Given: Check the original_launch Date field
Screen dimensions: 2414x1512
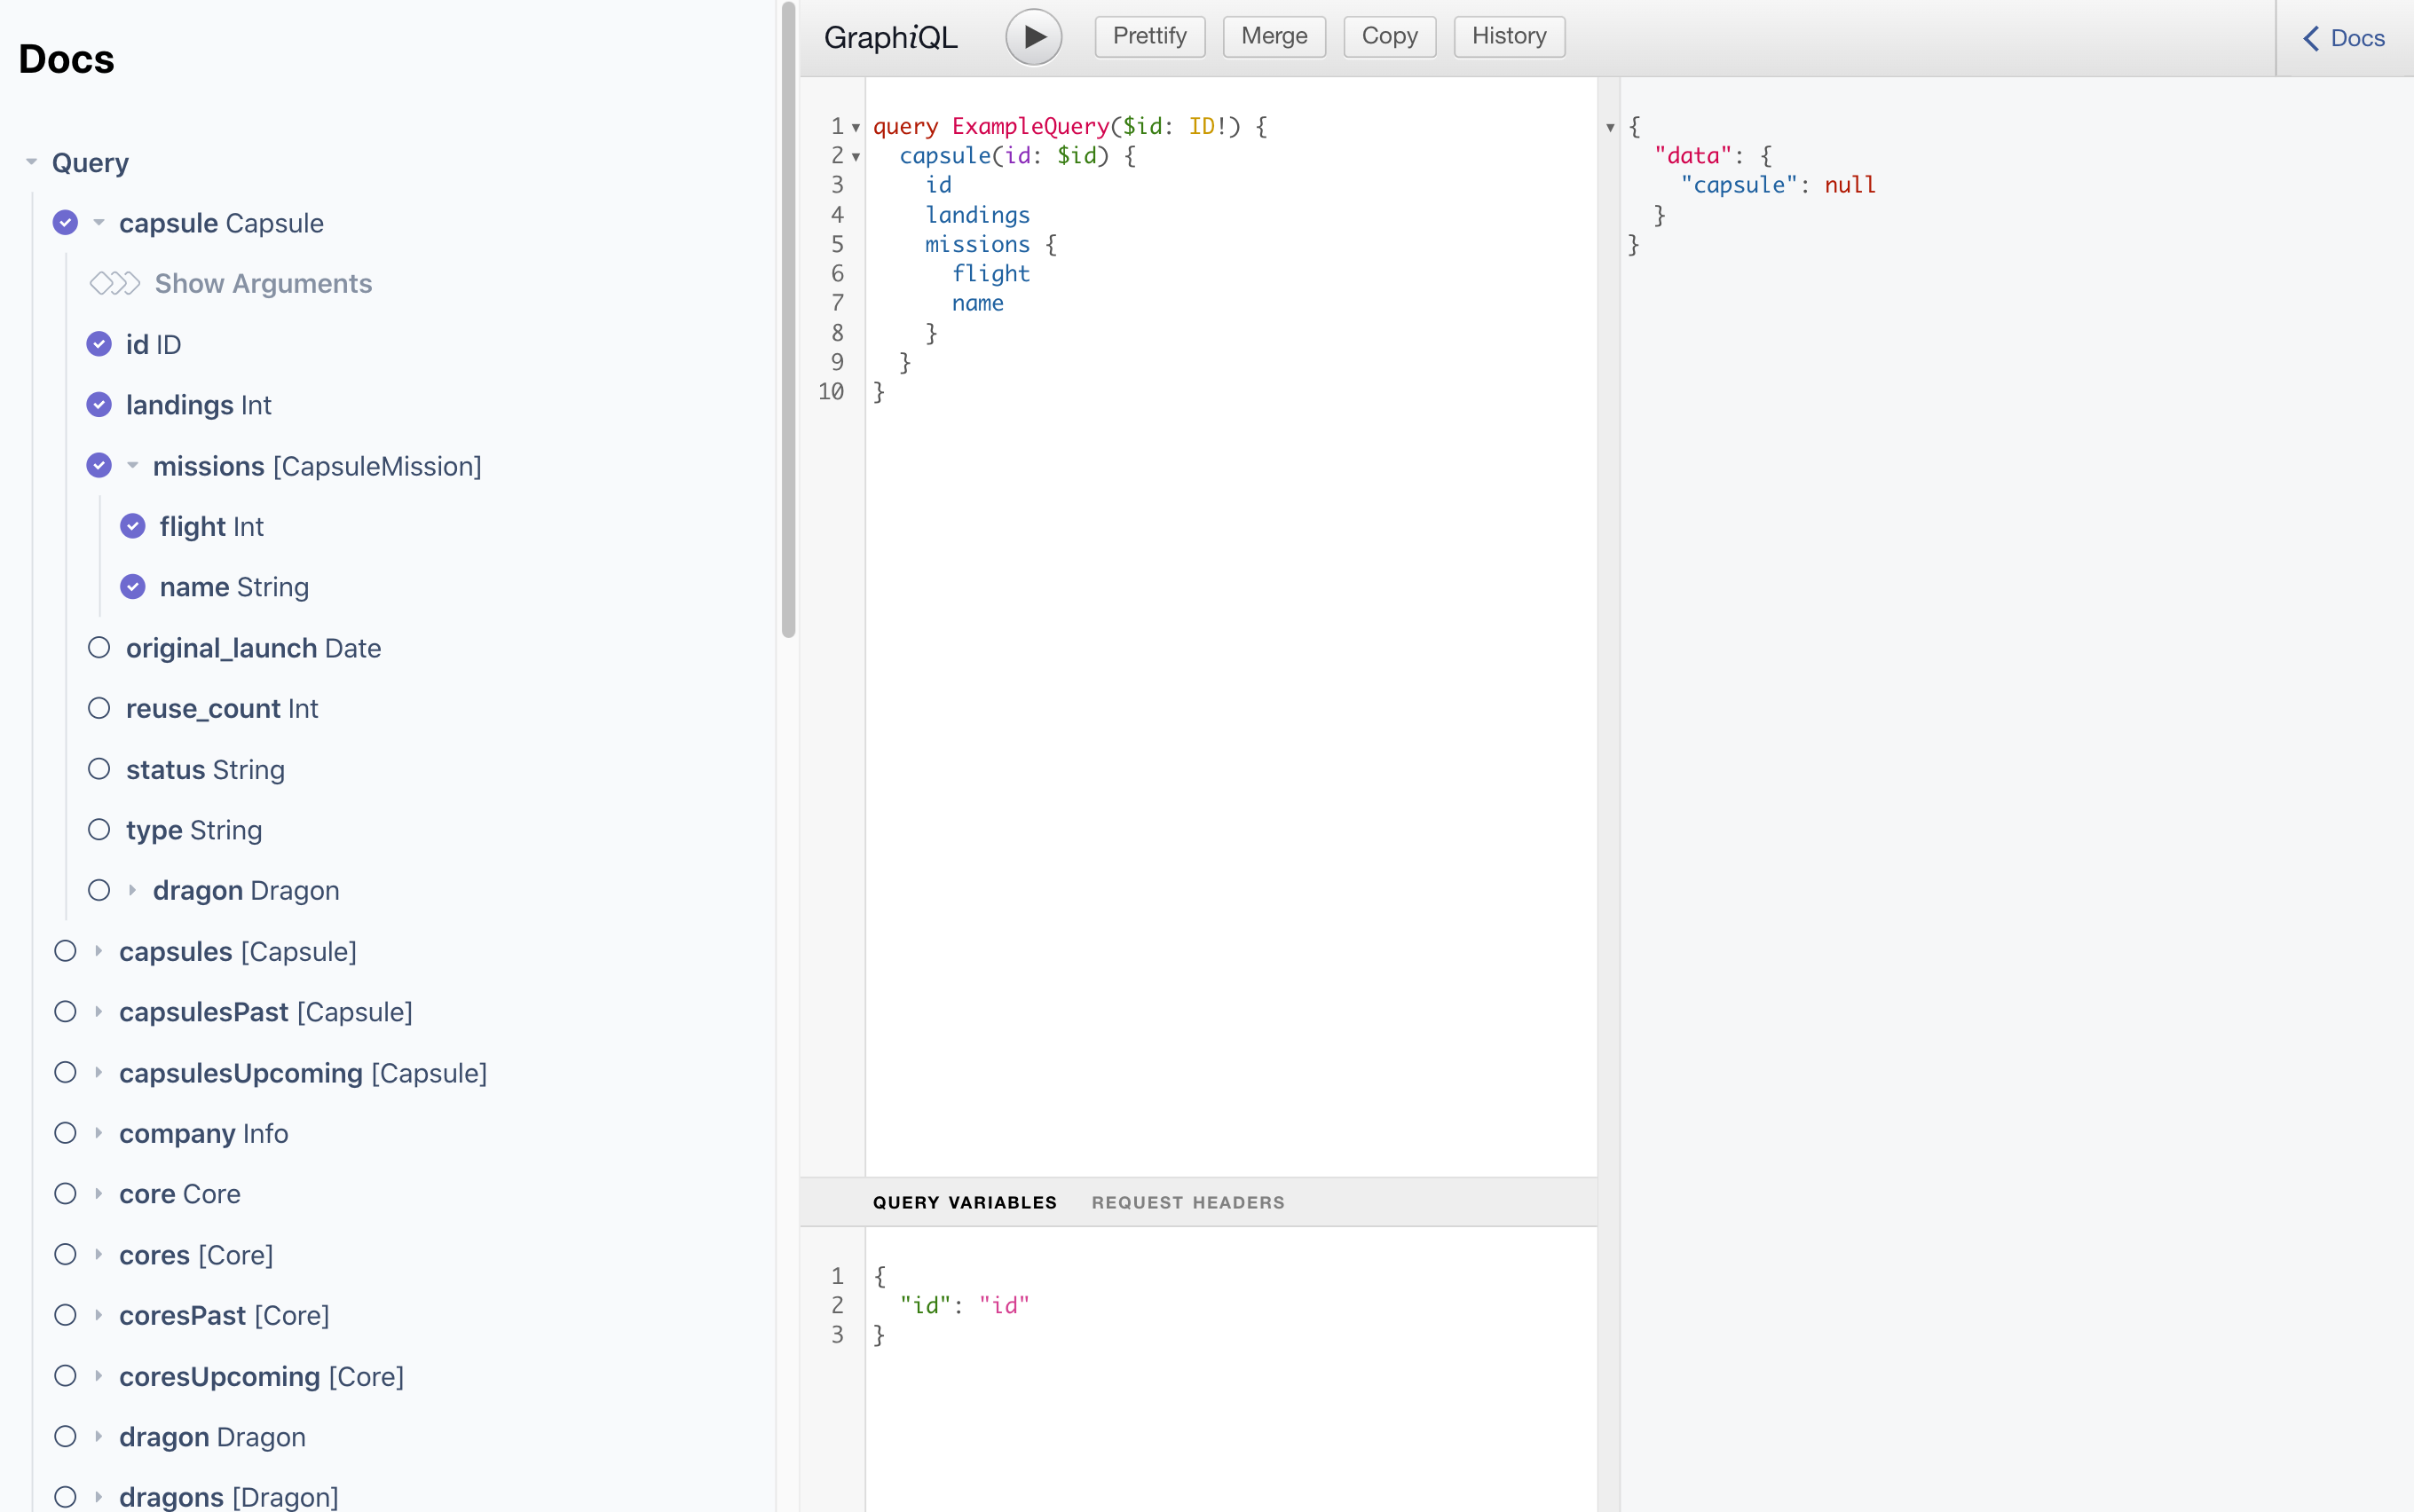Looking at the screenshot, I should 99,648.
